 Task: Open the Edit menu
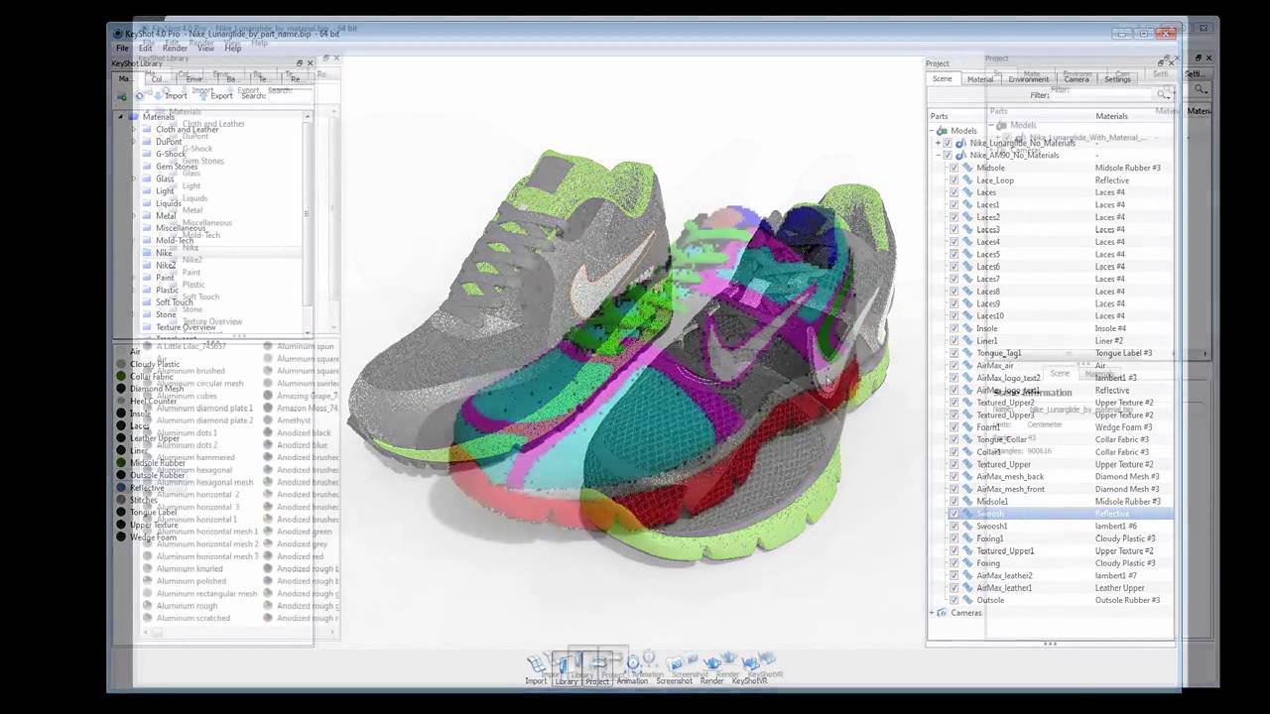coord(145,48)
